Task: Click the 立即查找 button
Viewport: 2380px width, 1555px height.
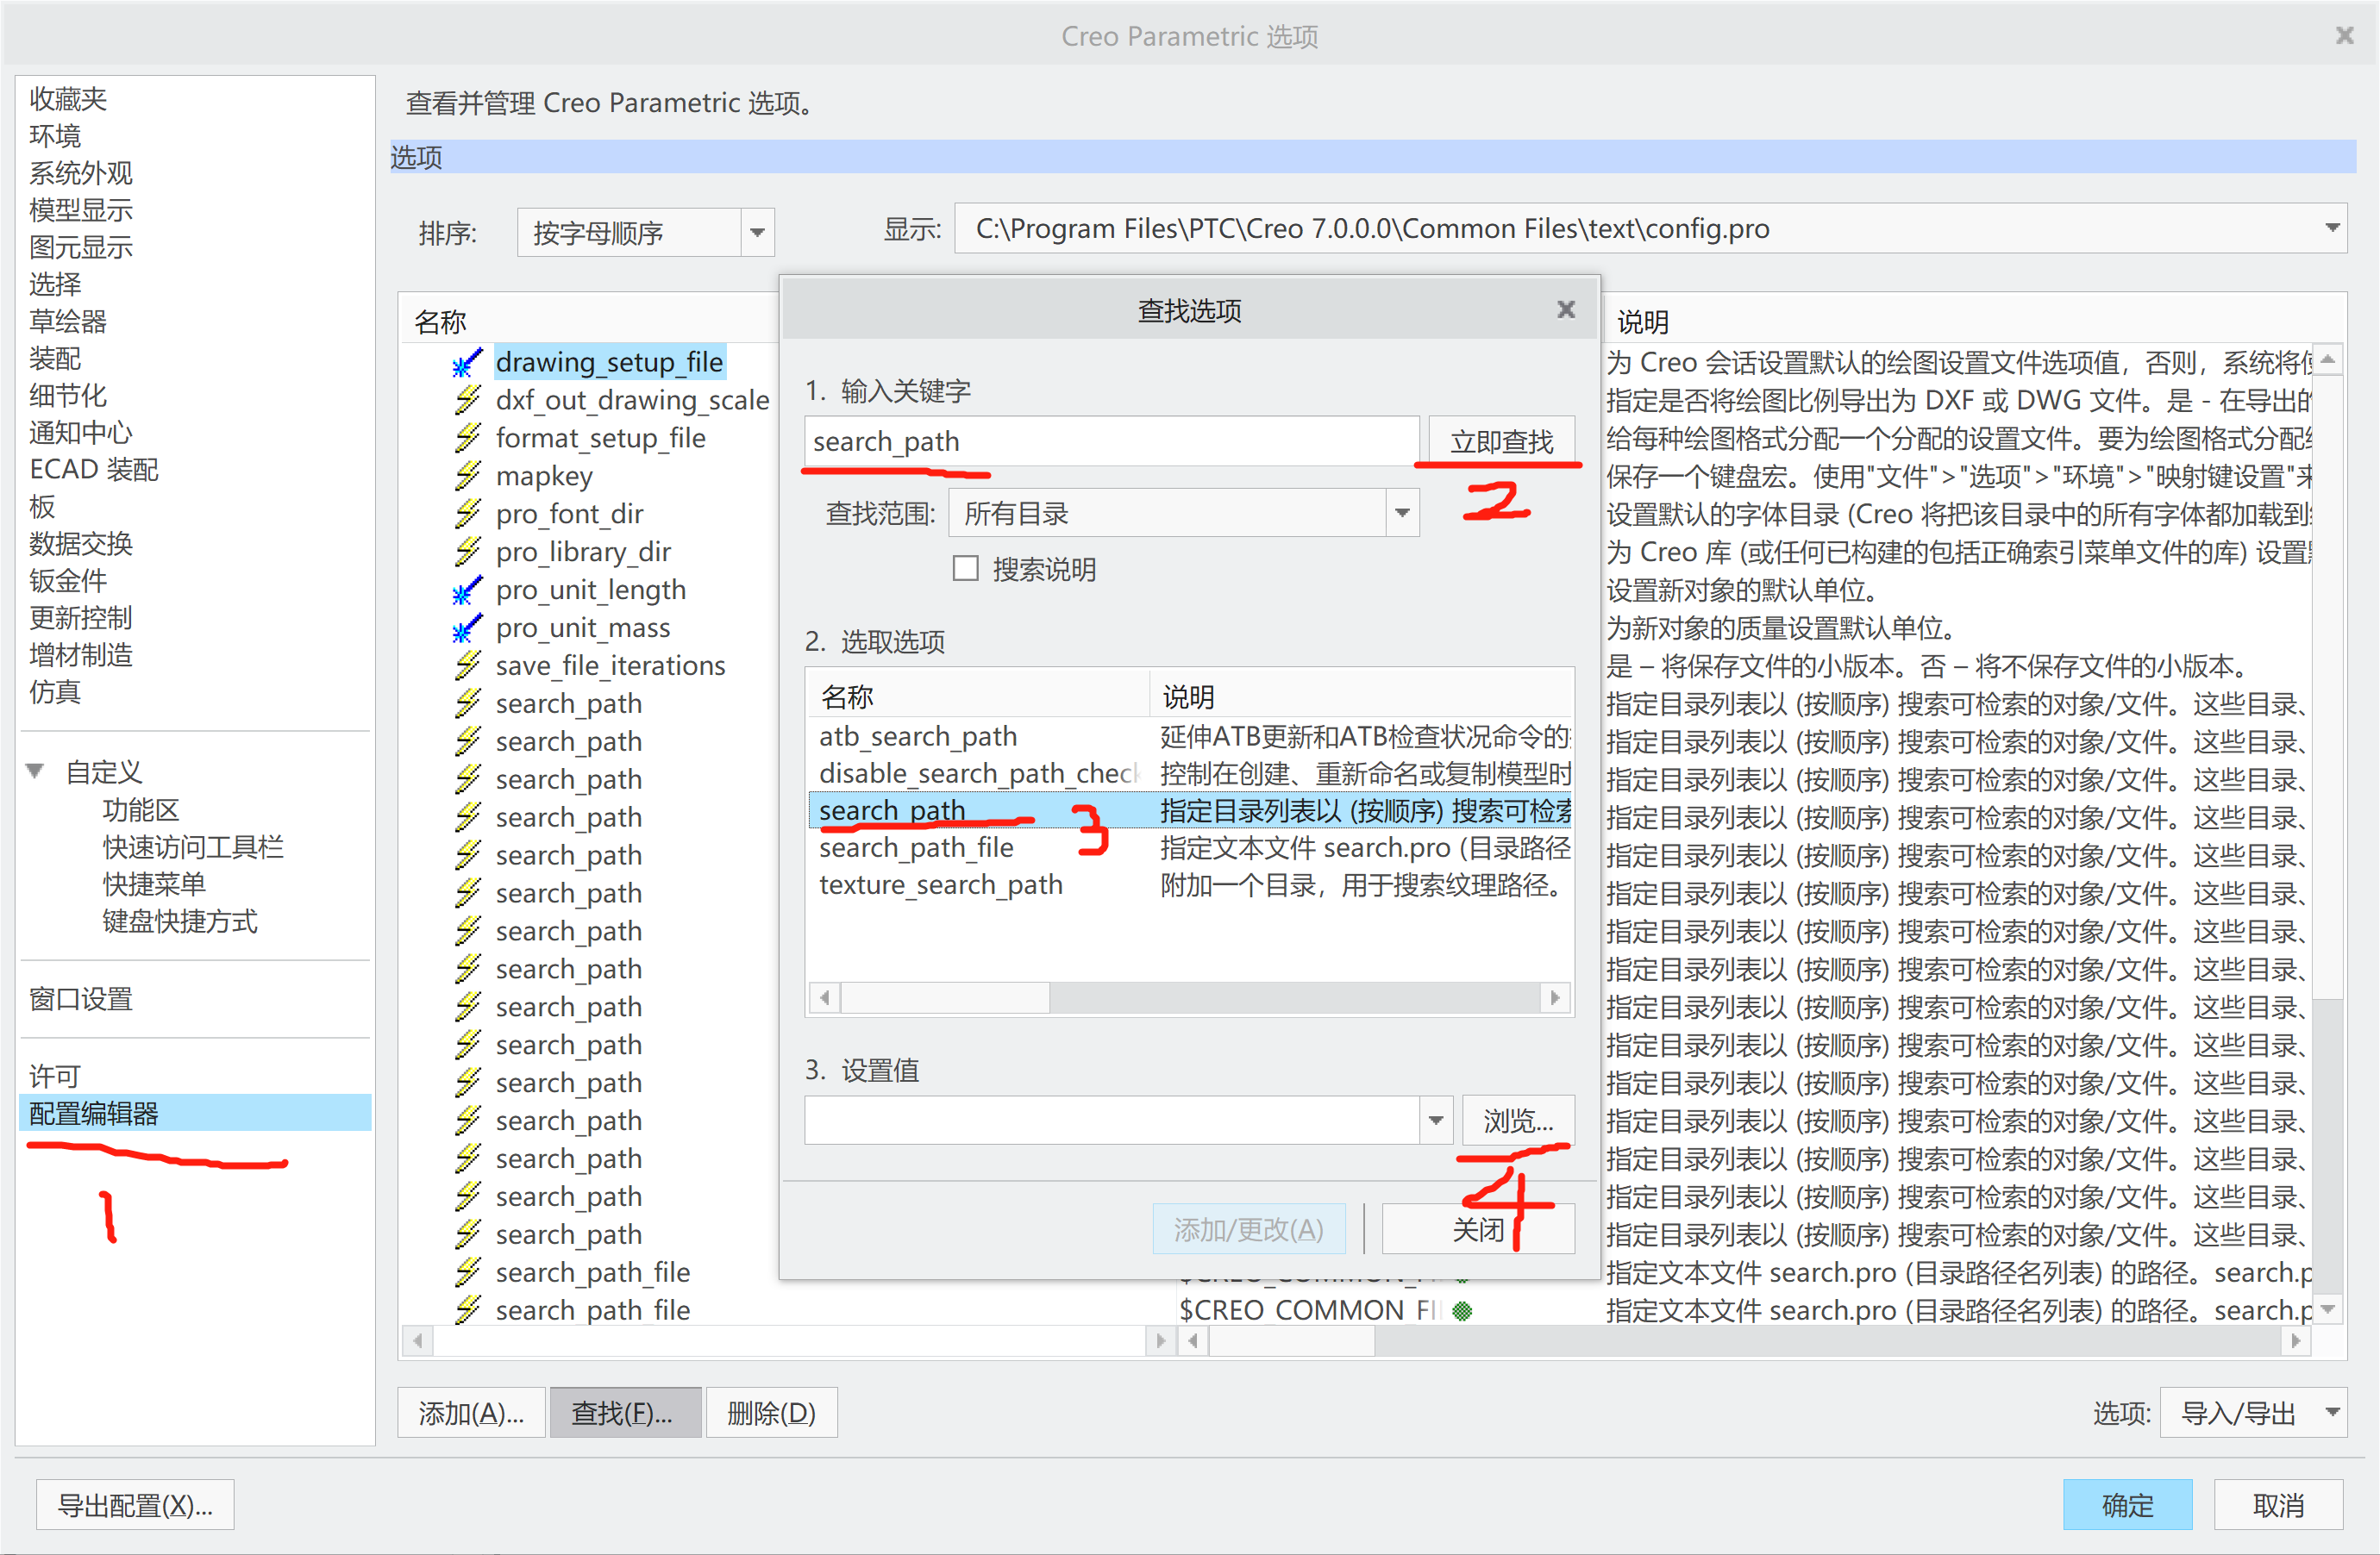Action: pyautogui.click(x=1501, y=440)
